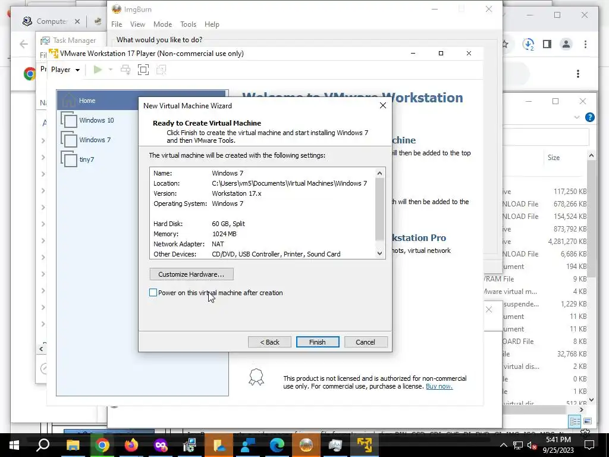Close the New Virtual Machine Wizard dialog
The height and width of the screenshot is (457, 609).
[x=383, y=106]
